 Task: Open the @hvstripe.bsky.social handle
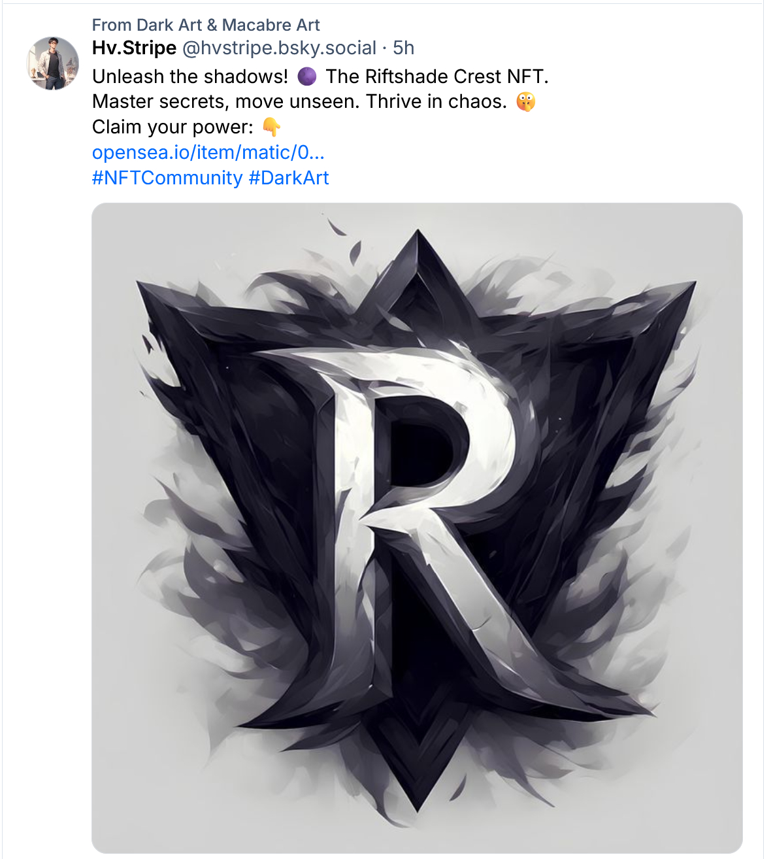click(279, 48)
